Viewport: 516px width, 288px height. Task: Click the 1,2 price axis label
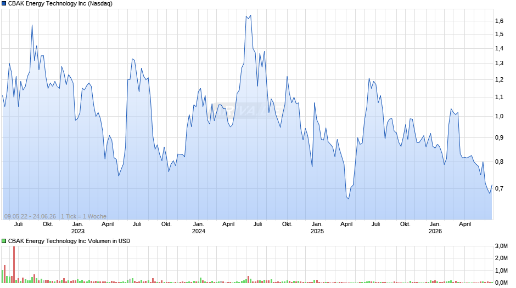[499, 79]
